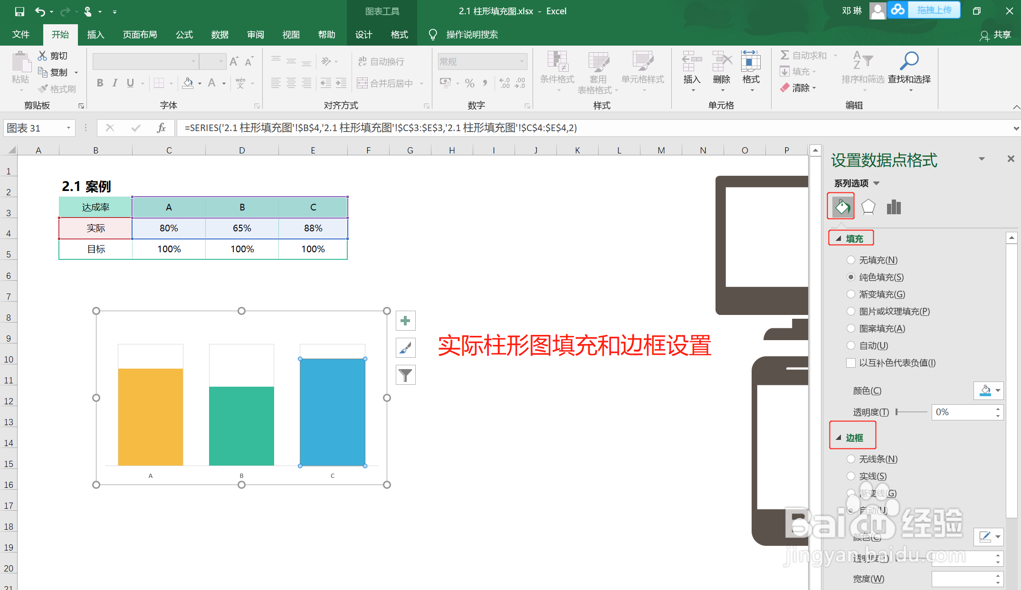Viewport: 1021px width, 590px height.
Task: Click the Share button label
Action: [1002, 35]
